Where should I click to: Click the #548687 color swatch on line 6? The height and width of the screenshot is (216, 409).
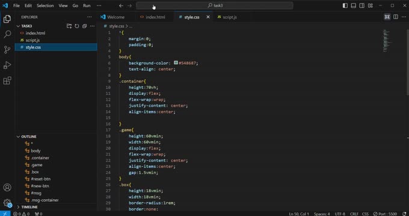point(176,63)
